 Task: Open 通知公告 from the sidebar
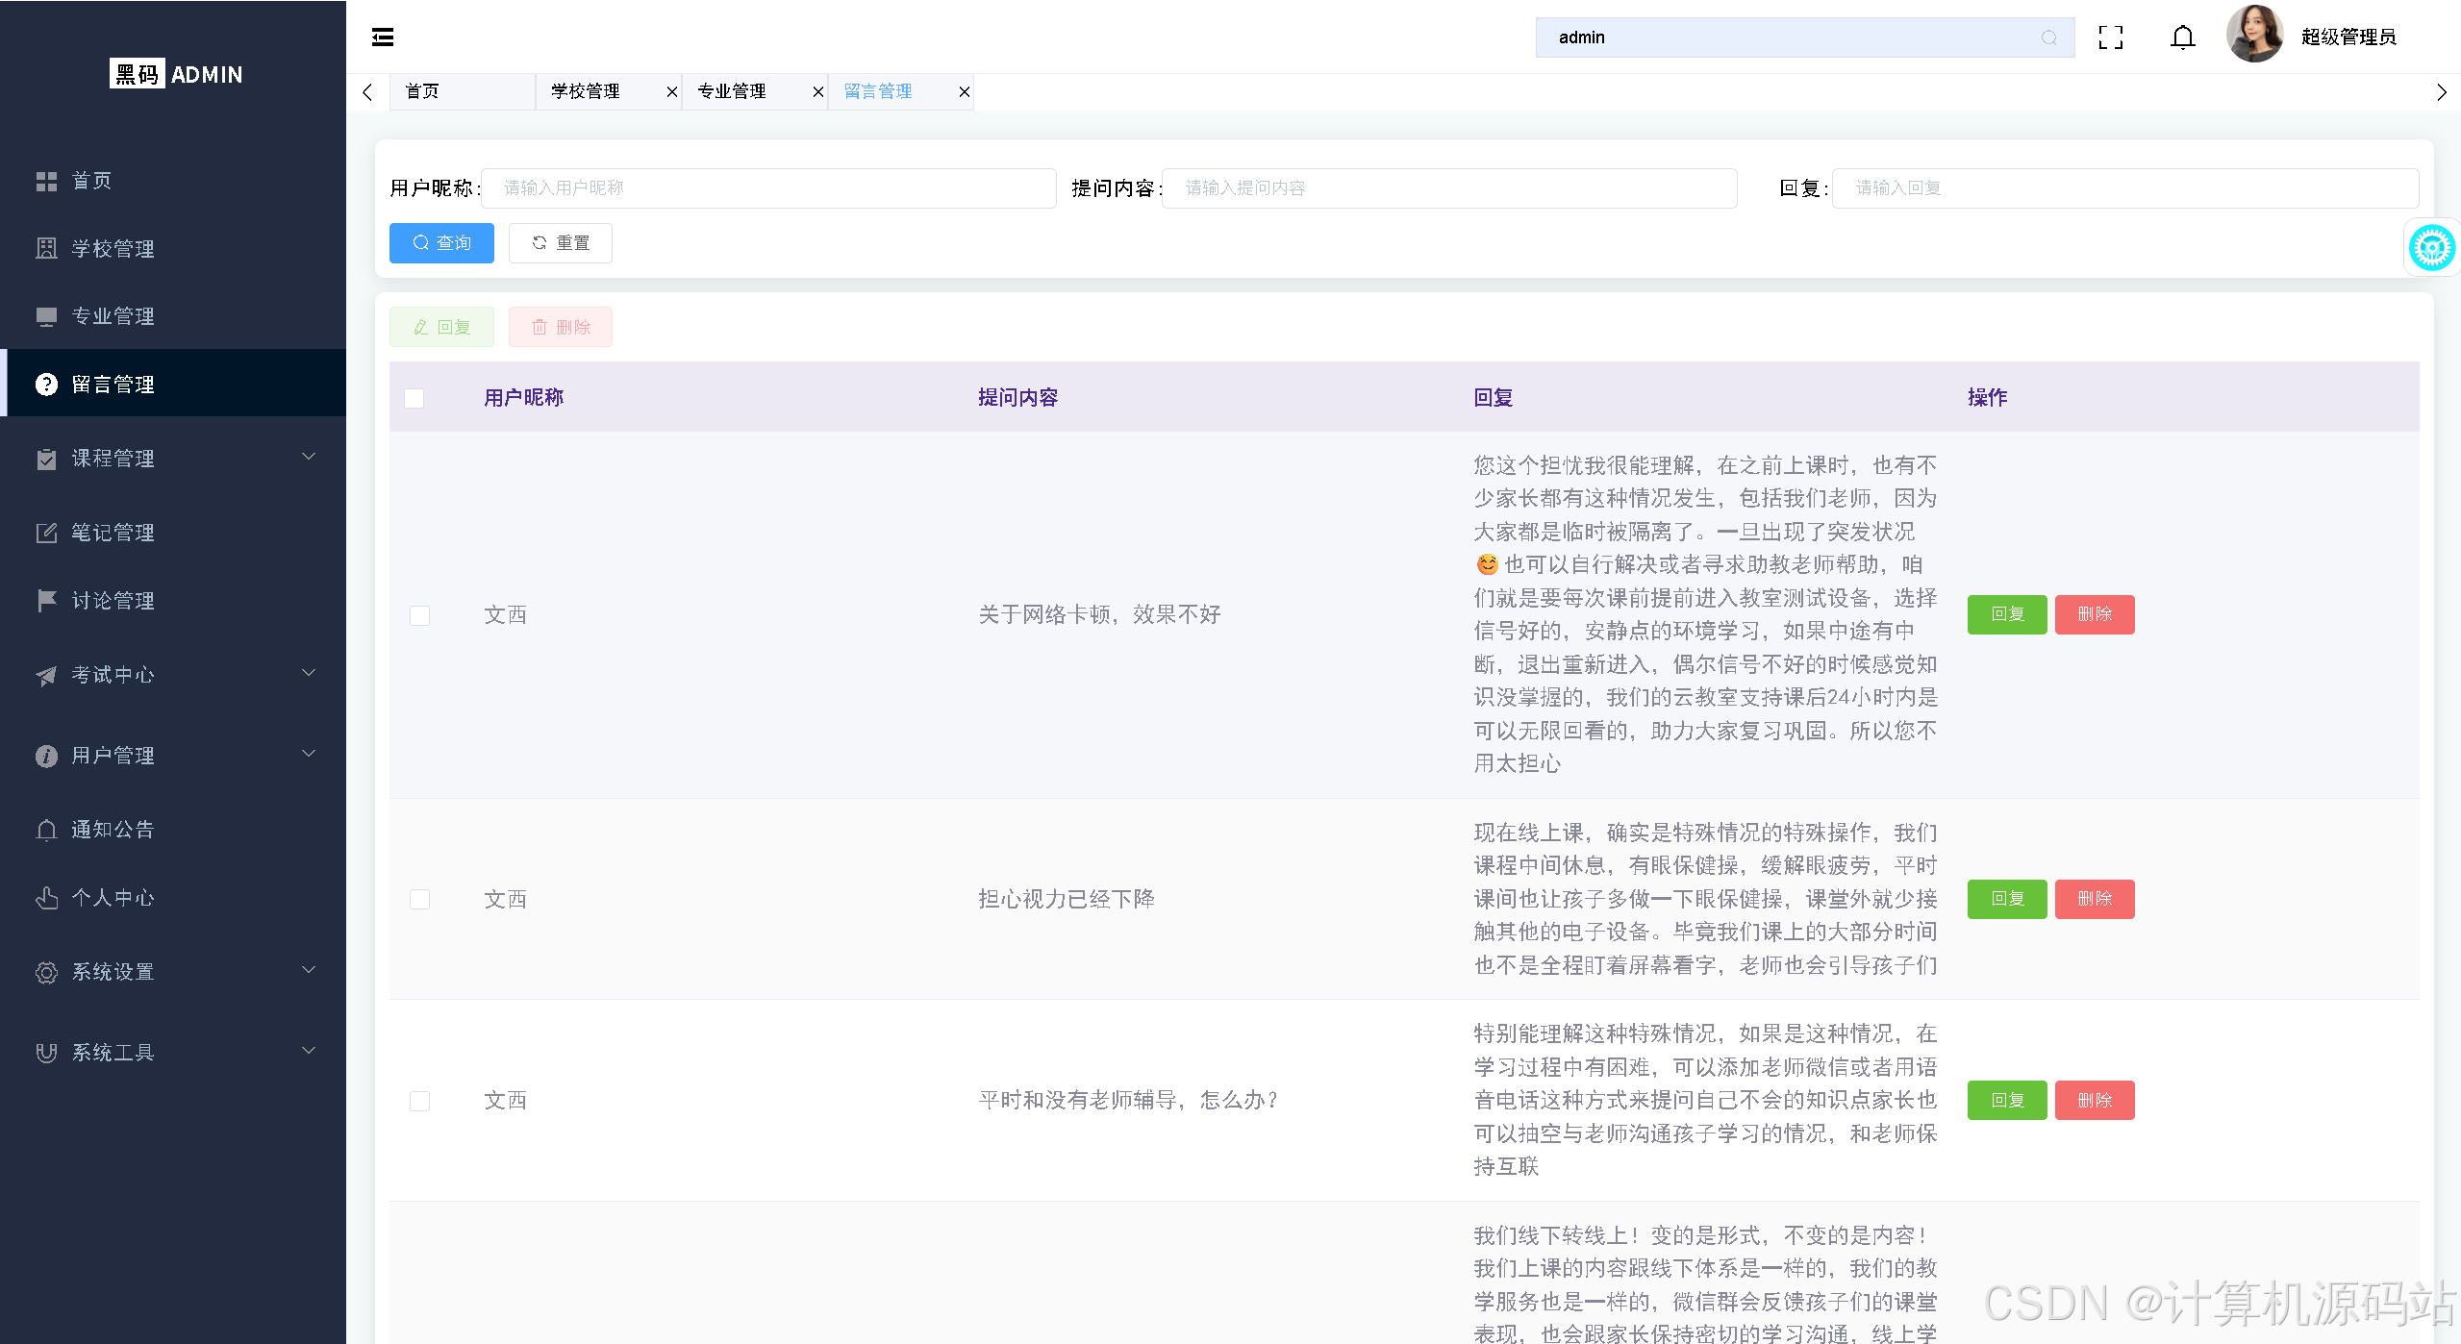[112, 829]
